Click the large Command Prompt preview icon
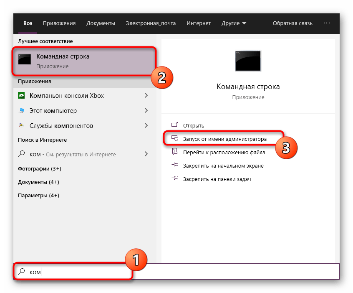The image size is (353, 293). [x=248, y=61]
